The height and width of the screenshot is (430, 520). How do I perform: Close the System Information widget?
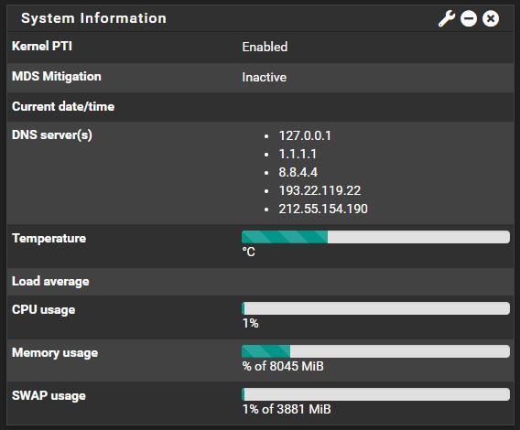coord(491,18)
